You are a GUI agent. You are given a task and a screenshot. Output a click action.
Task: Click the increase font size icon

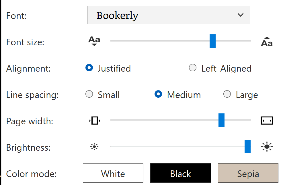(267, 42)
